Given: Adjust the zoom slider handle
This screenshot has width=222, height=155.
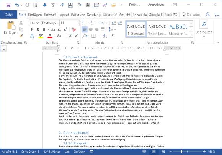Looking at the screenshot, I should coord(181,152).
